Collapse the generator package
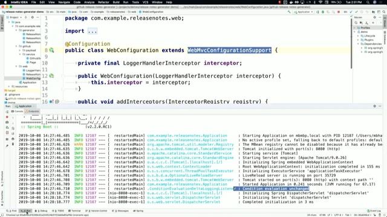Screen dimensions: 387x217 (x=16, y=30)
